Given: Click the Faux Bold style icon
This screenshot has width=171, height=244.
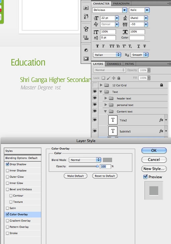Looking at the screenshot, I should [97, 46].
